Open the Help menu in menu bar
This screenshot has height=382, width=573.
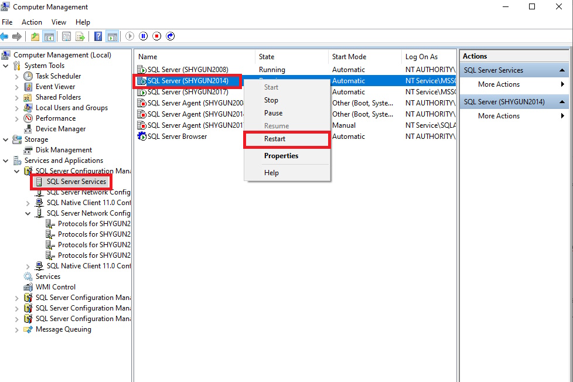click(x=83, y=22)
